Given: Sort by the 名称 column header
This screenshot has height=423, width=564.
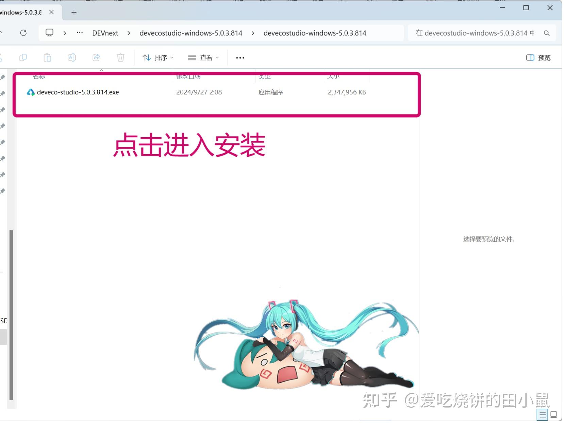Looking at the screenshot, I should tap(39, 76).
